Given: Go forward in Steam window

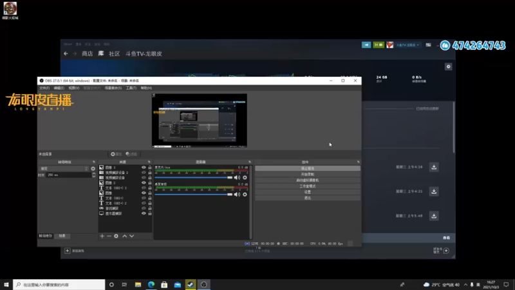Looking at the screenshot, I should coord(75,53).
